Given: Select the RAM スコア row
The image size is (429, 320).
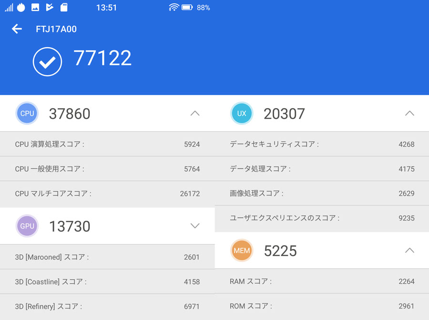Looking at the screenshot, I should (322, 281).
